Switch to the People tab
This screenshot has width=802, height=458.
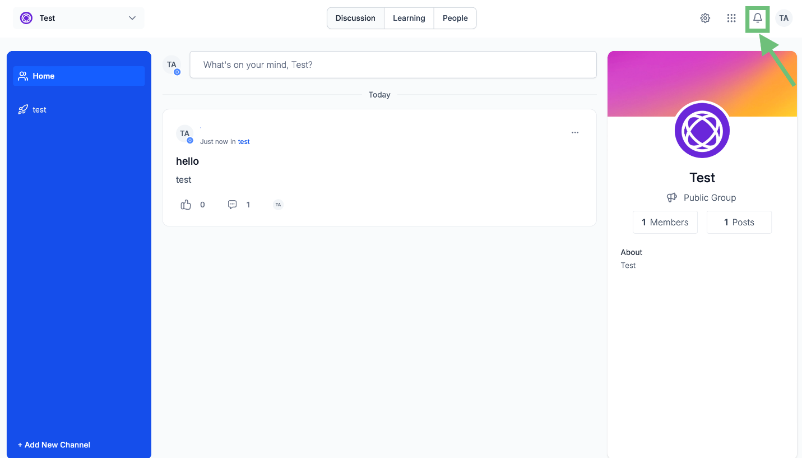(455, 18)
